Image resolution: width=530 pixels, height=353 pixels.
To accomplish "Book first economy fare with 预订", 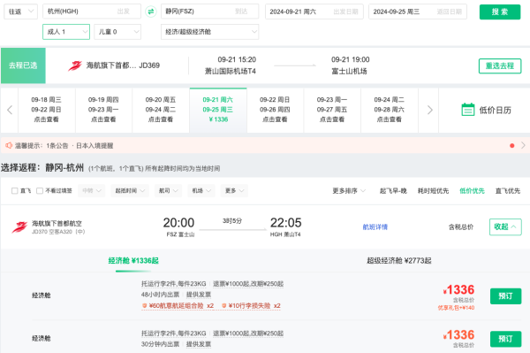I will tap(505, 296).
